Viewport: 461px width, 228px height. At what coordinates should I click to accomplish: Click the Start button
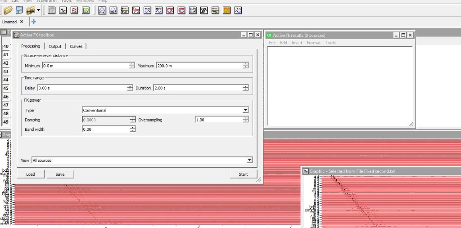[x=243, y=174]
